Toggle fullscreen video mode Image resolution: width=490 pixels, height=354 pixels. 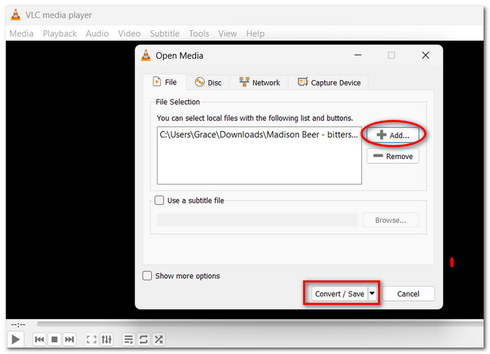(91, 339)
